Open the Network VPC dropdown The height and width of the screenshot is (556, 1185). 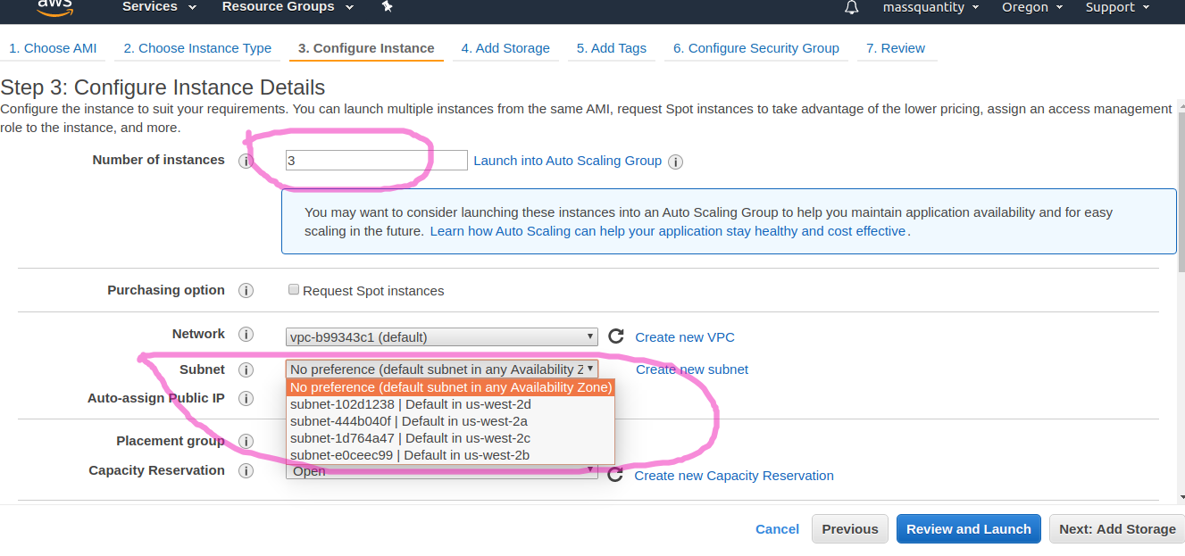(442, 337)
